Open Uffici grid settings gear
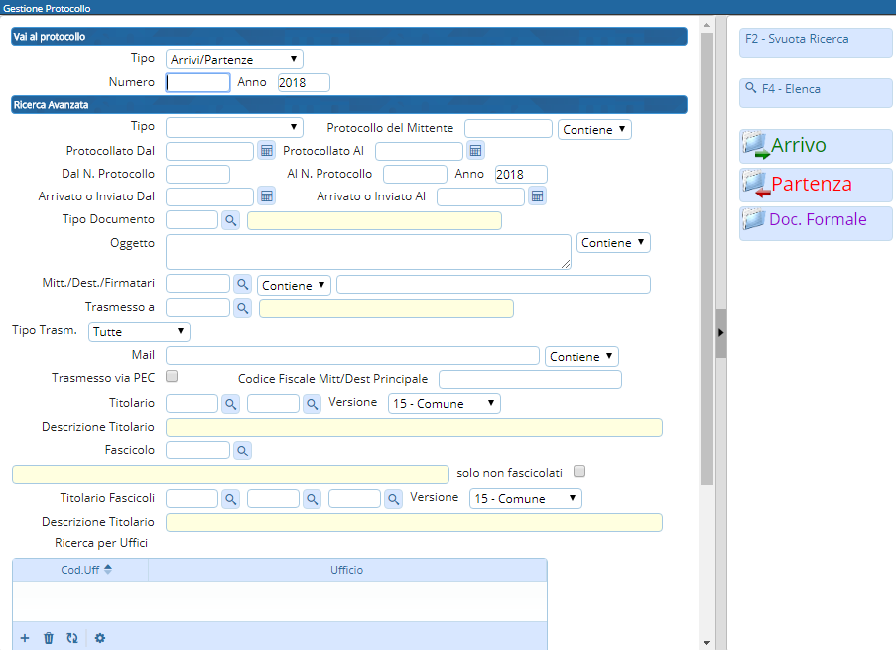 point(100,638)
